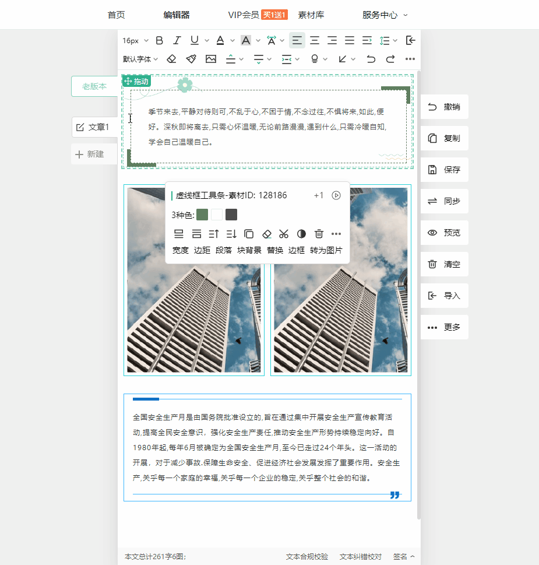The image size is (539, 565).
Task: Click 保存 in right sidebar
Action: click(x=444, y=170)
